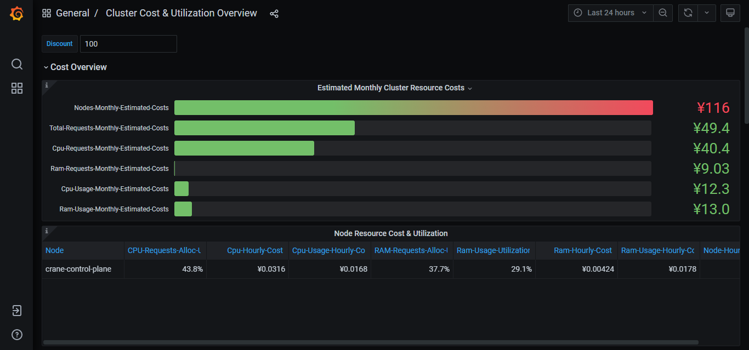Image resolution: width=749 pixels, height=350 pixels.
Task: Click the page vertical scrollbar thumb
Action: pos(746,75)
